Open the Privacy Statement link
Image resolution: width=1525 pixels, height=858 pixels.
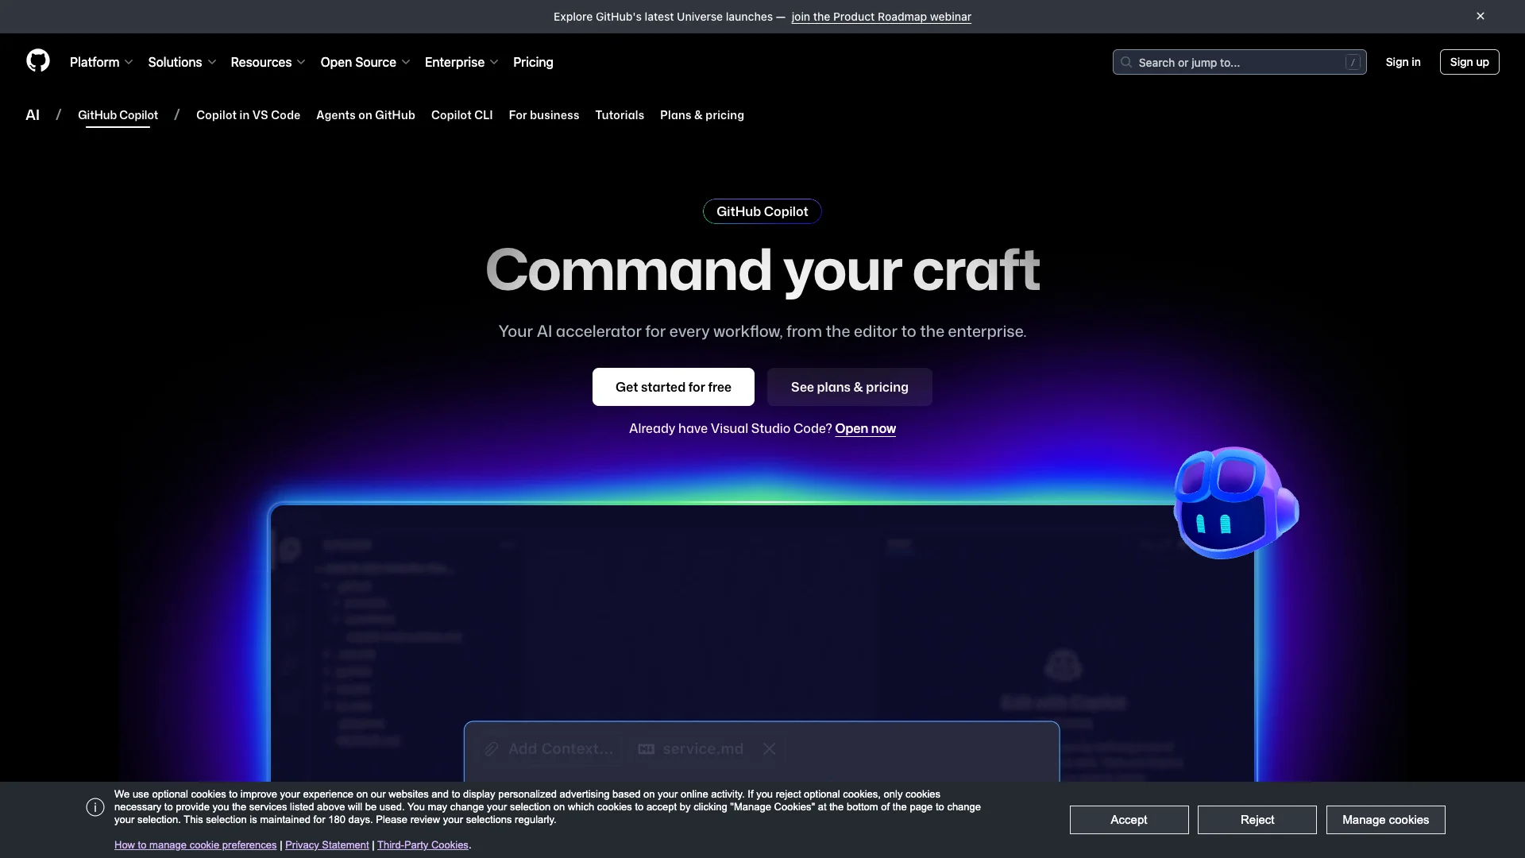[x=326, y=844]
